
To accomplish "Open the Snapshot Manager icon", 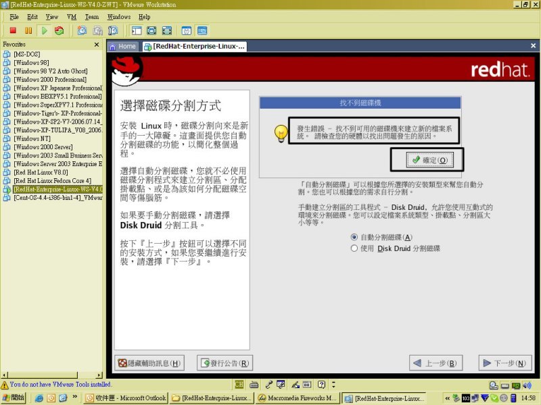I will pyautogui.click(x=113, y=30).
